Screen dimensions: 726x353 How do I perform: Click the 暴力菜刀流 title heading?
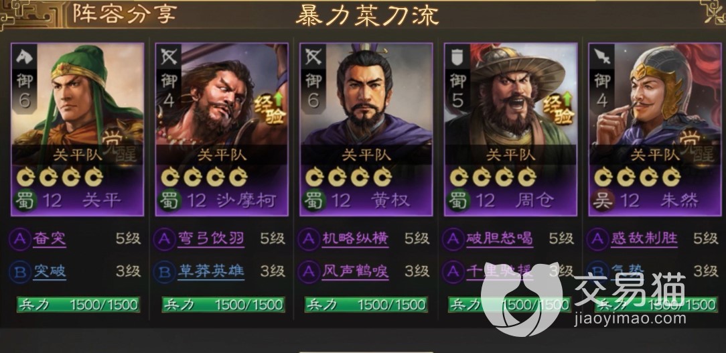[367, 17]
